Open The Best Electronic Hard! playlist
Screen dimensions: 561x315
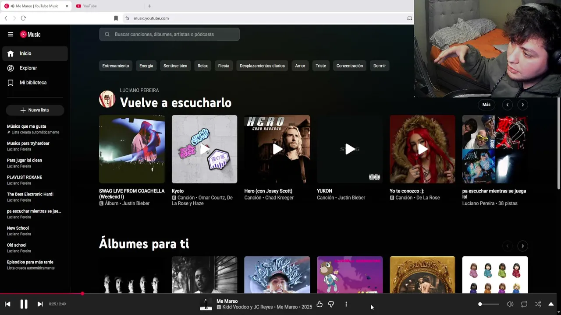tap(34, 197)
